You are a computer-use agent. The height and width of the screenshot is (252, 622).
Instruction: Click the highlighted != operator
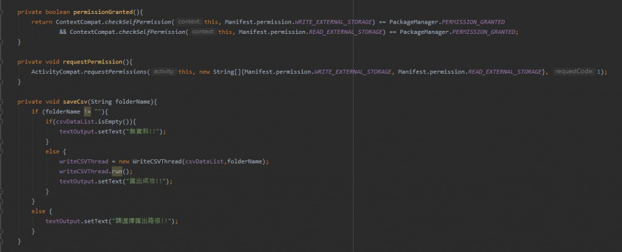87,111
